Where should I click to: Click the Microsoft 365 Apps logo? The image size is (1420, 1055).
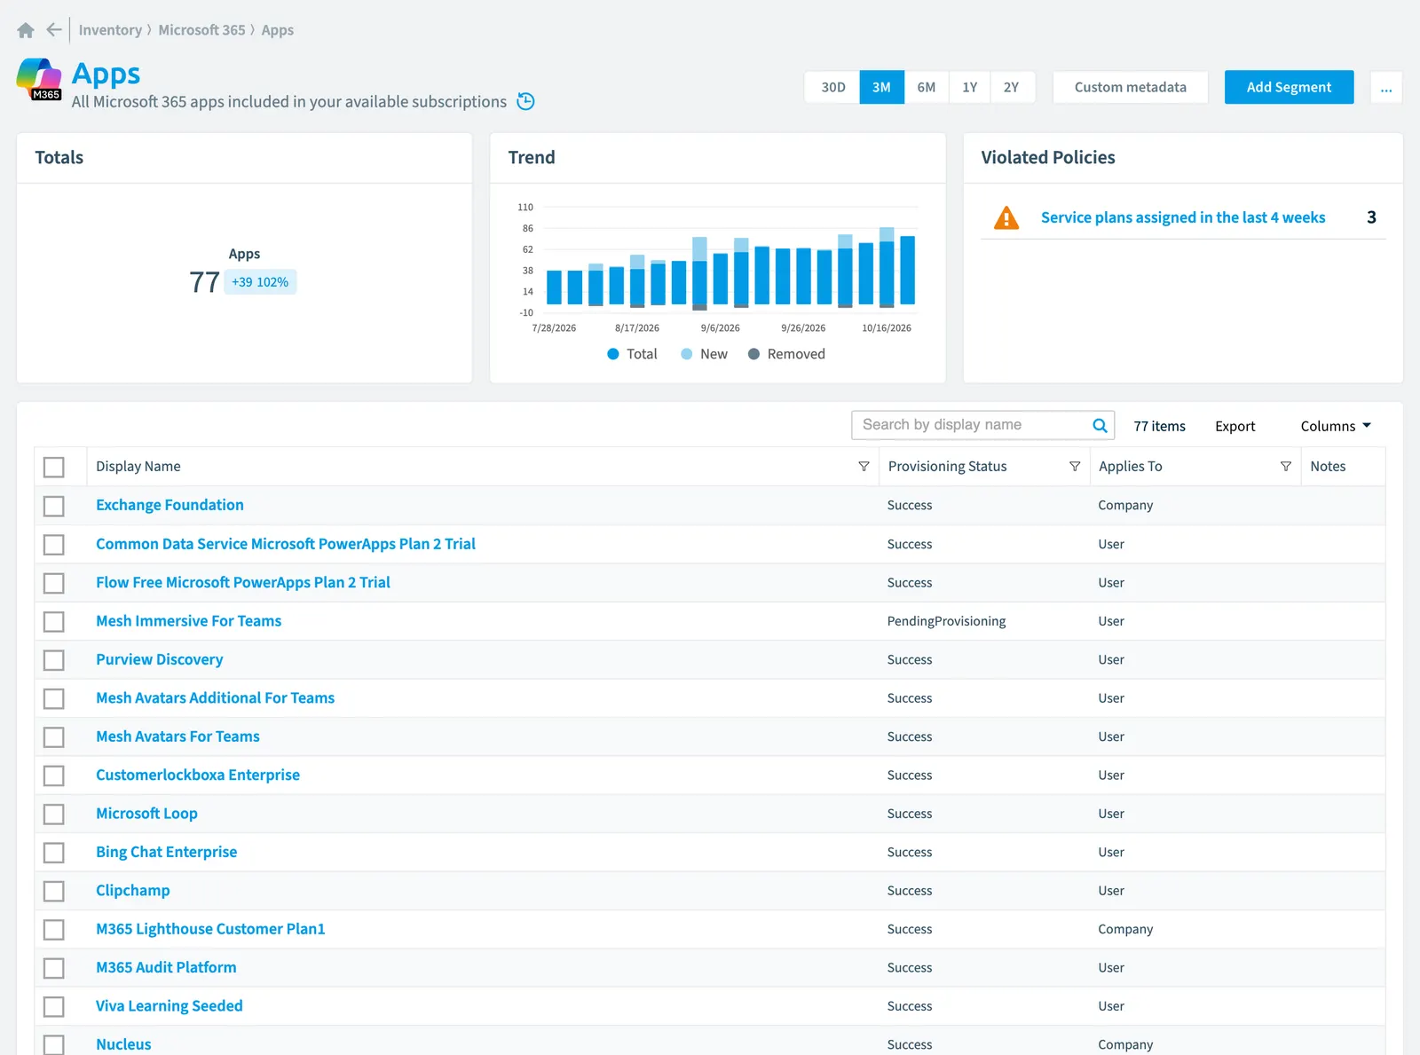tap(39, 79)
